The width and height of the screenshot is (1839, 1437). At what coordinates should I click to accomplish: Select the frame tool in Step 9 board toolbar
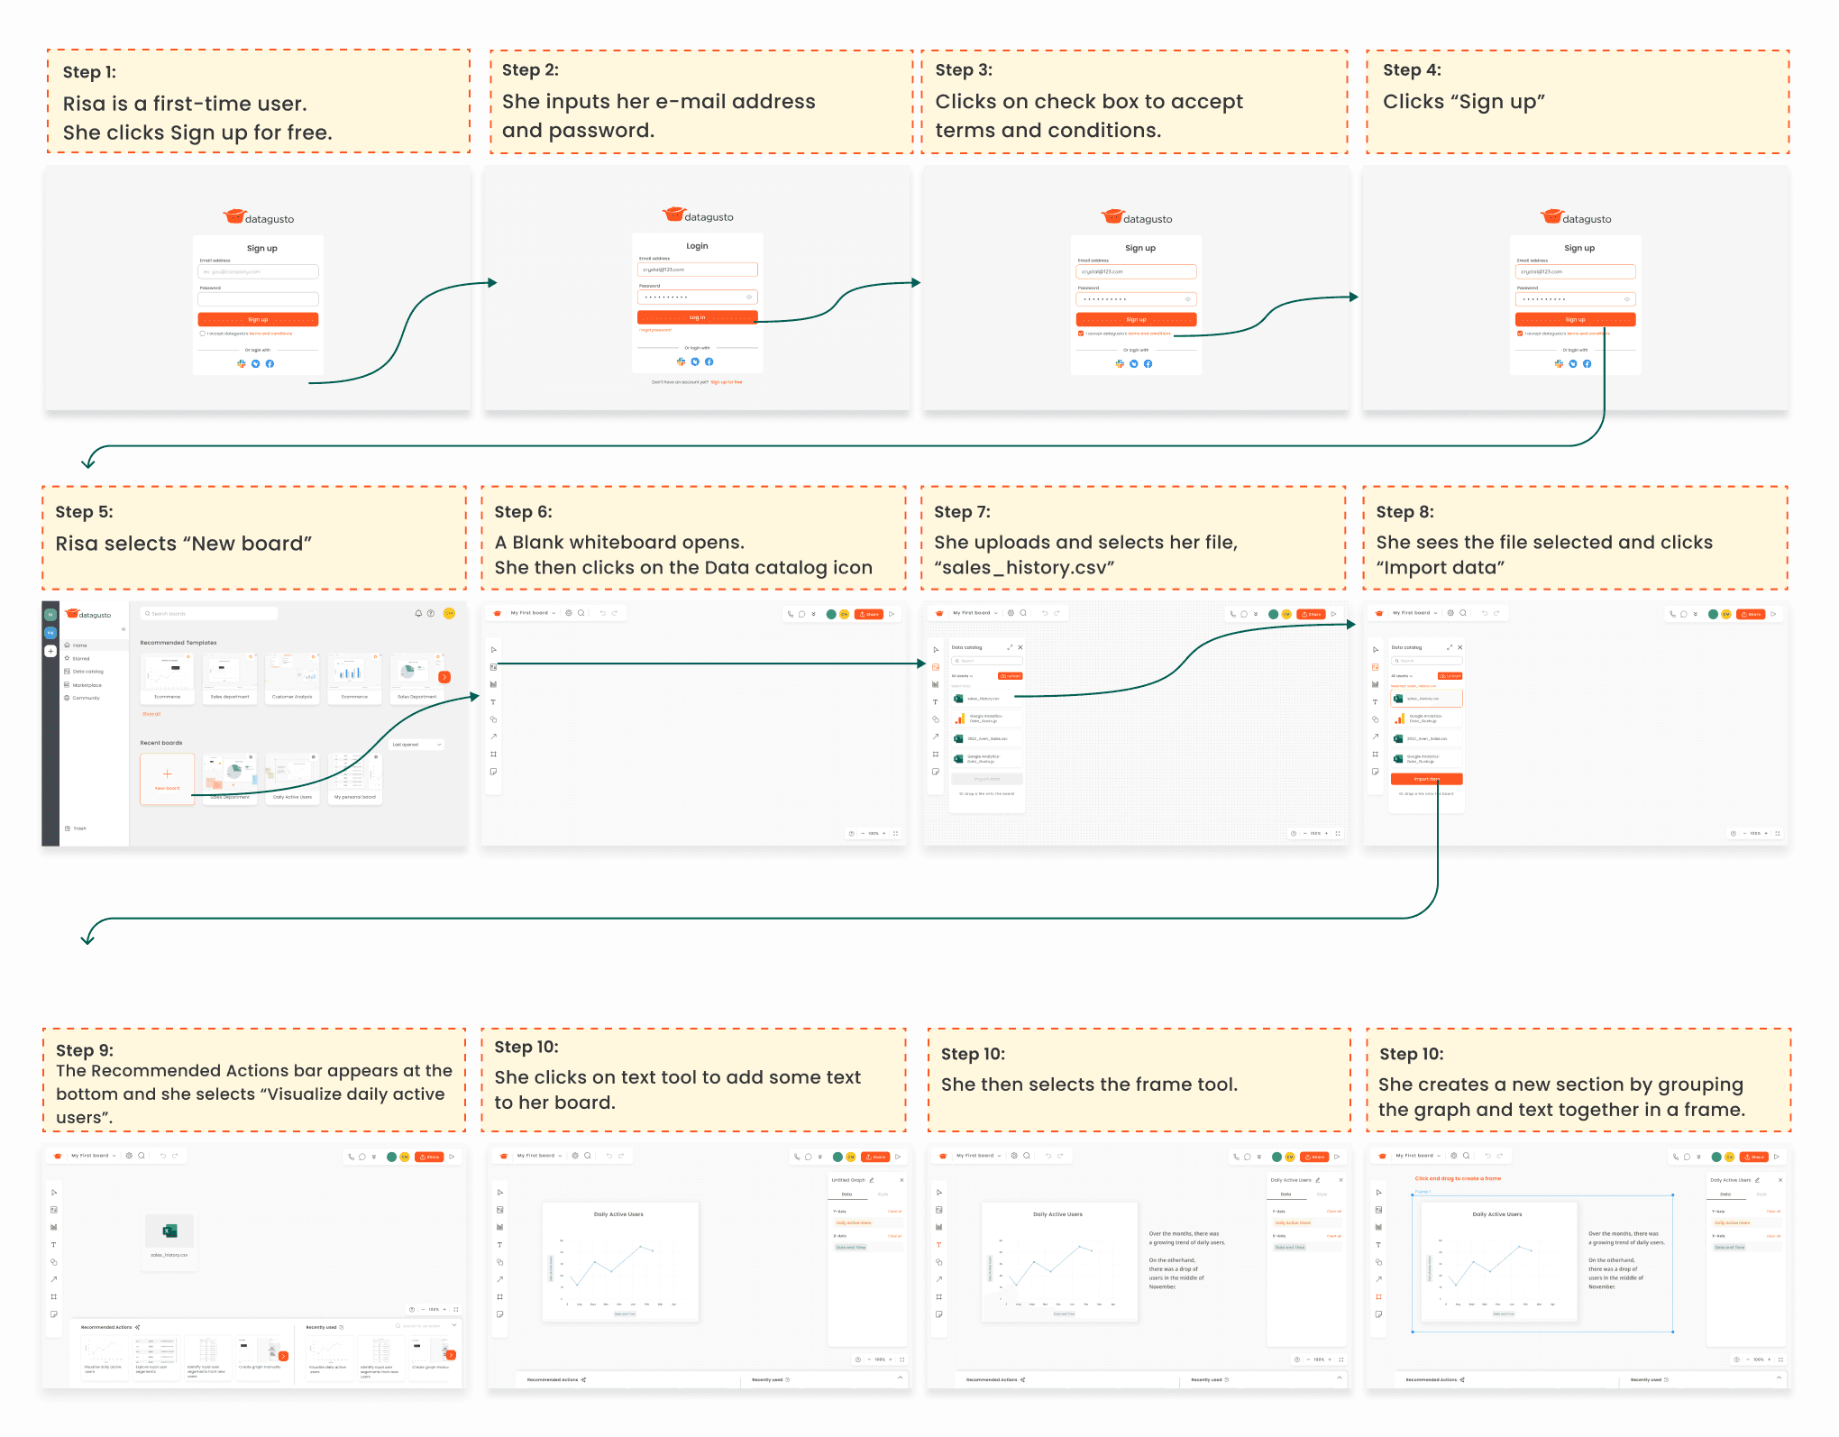tap(54, 1297)
